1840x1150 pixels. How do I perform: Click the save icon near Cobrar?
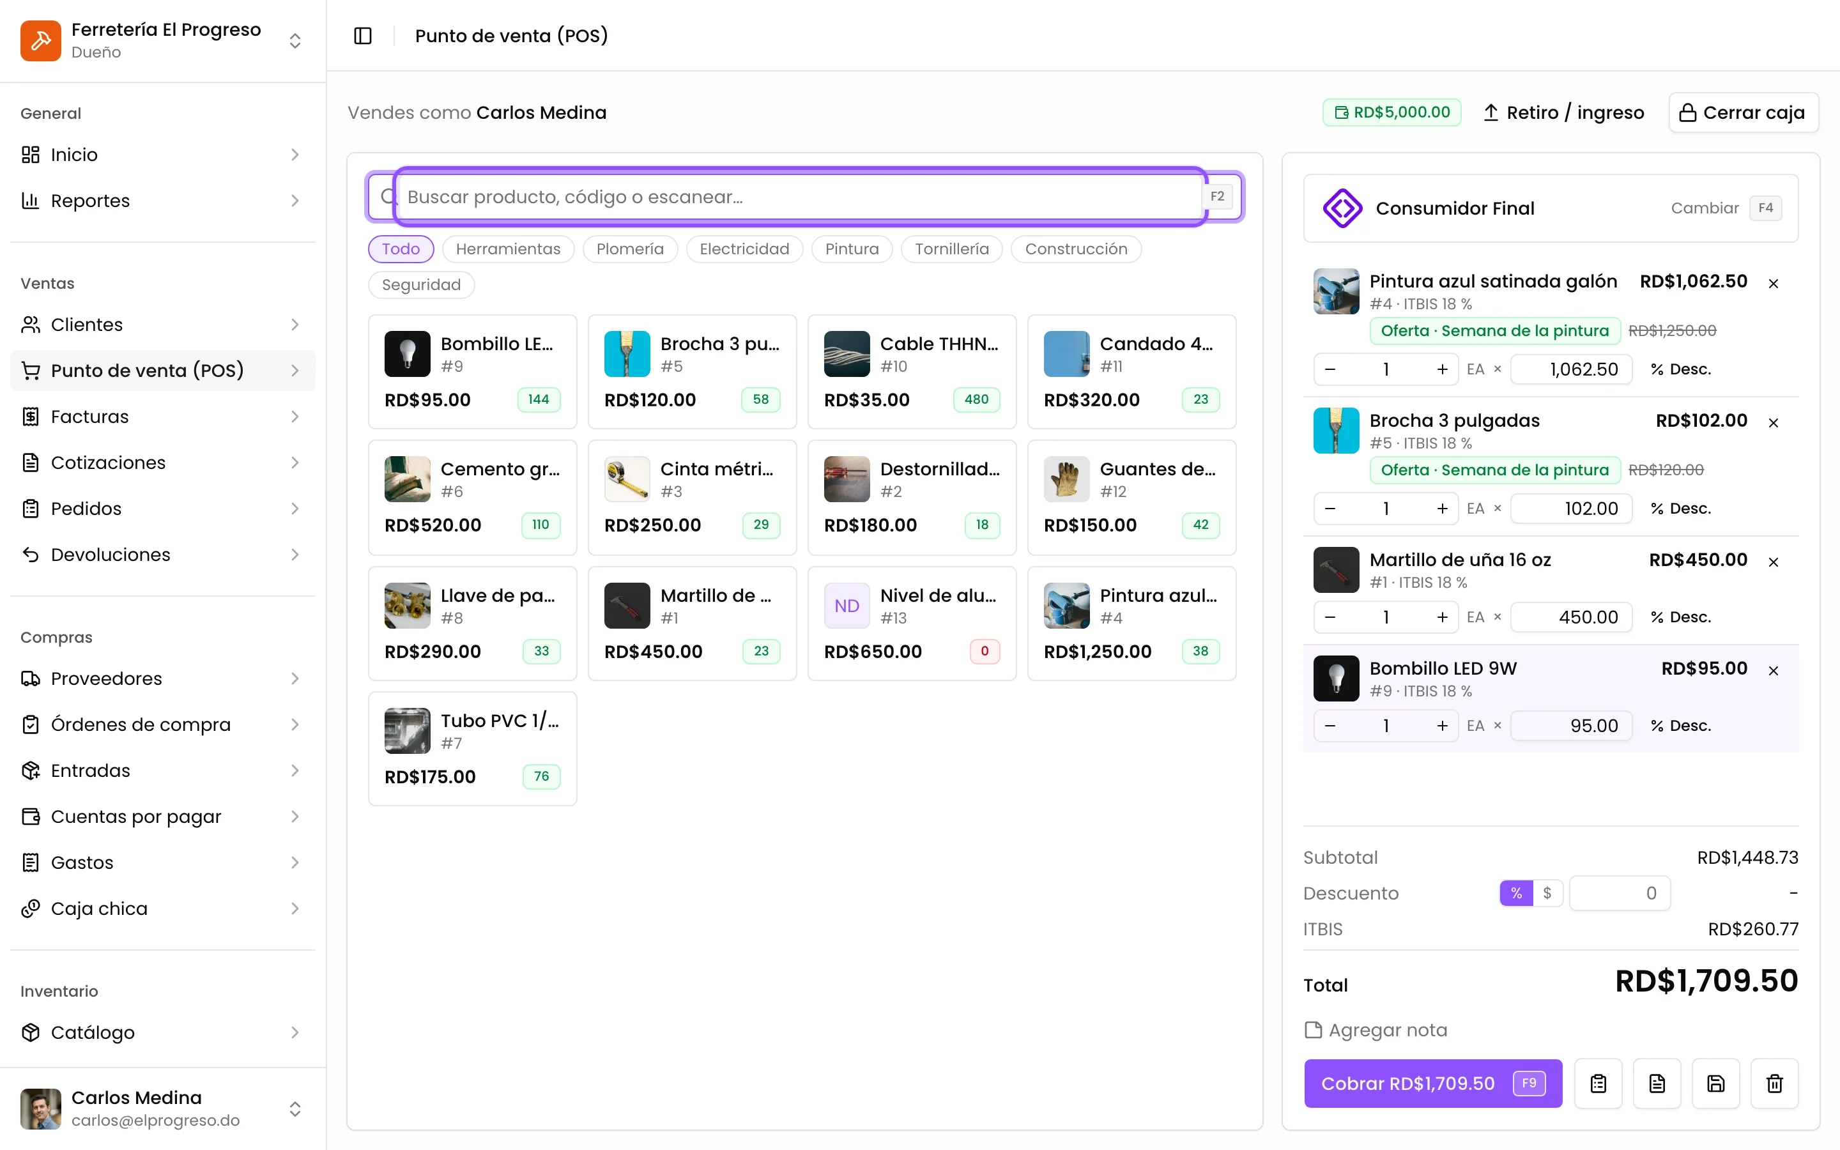pyautogui.click(x=1715, y=1083)
